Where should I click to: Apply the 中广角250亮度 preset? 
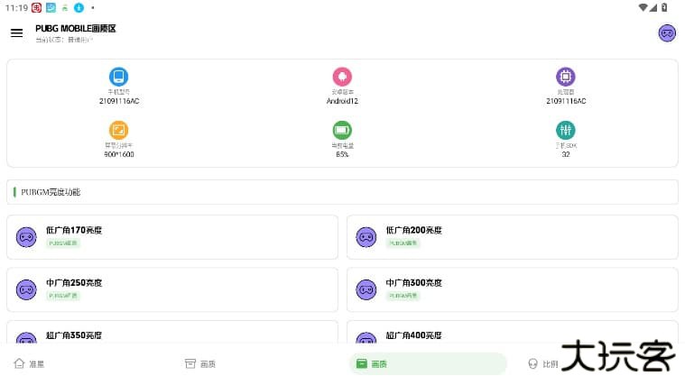171,289
